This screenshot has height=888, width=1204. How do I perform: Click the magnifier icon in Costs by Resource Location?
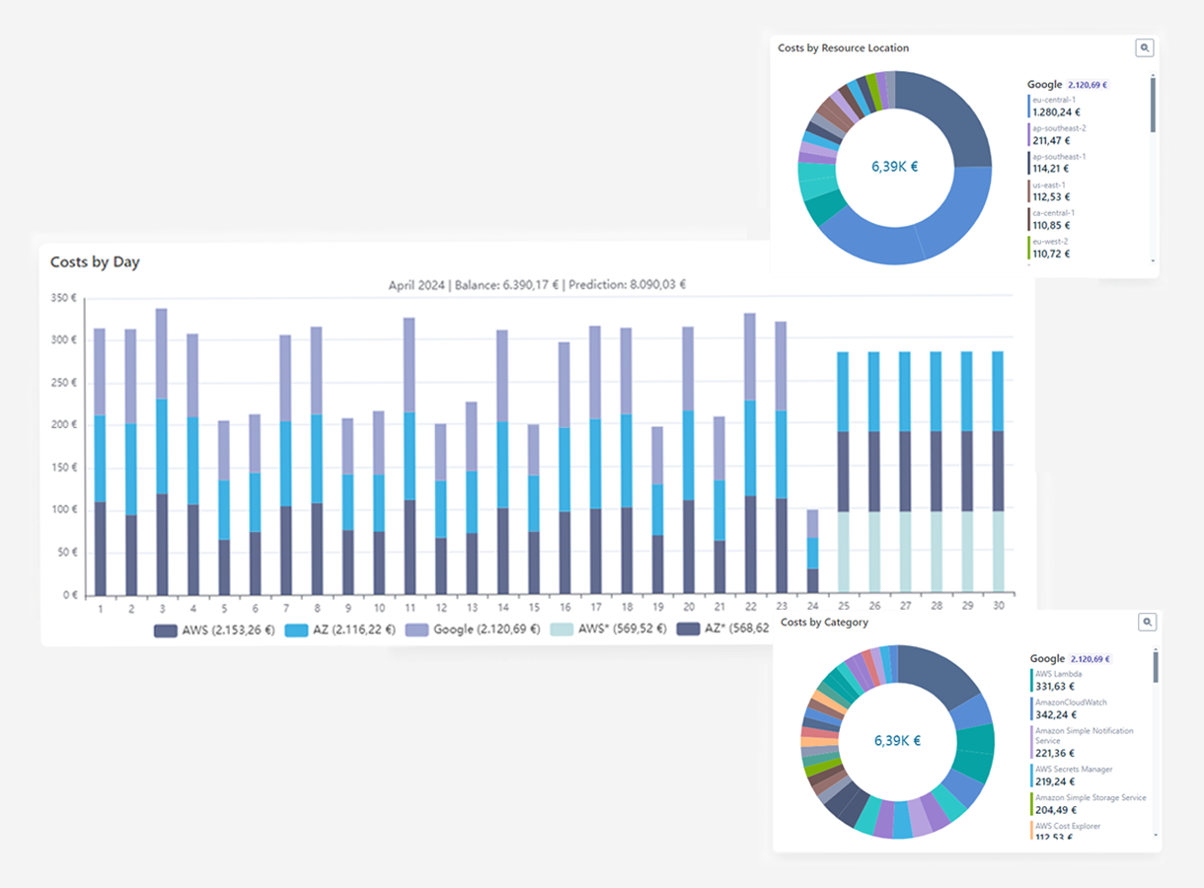click(1144, 47)
